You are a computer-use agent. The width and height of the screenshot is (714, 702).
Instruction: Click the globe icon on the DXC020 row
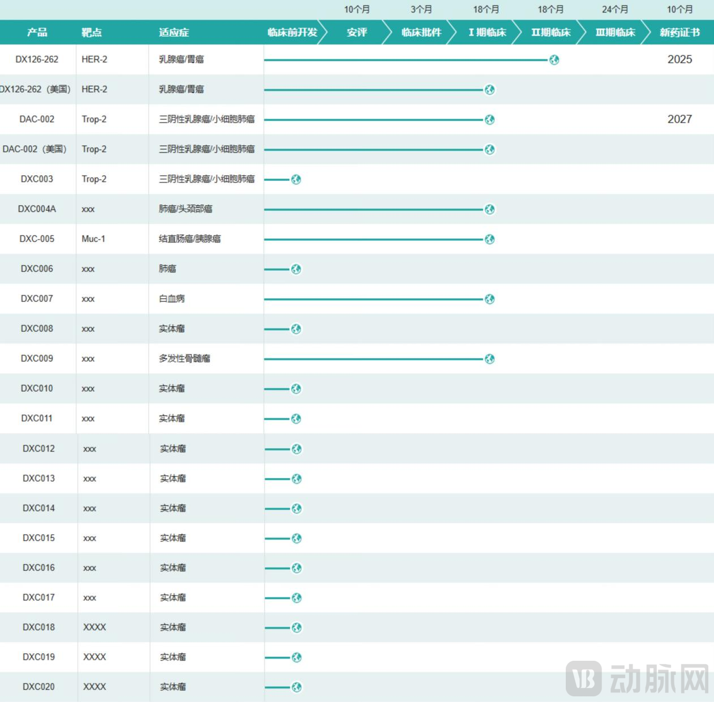[x=295, y=687]
